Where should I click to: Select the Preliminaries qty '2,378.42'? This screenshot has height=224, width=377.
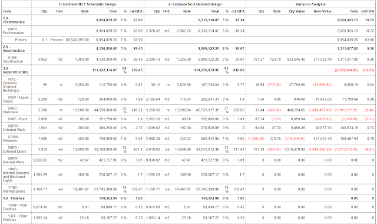(153, 31)
